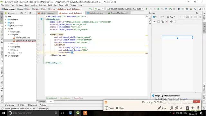Click the Make Project hammer icon
The width and height of the screenshot is (206, 116).
90,9
